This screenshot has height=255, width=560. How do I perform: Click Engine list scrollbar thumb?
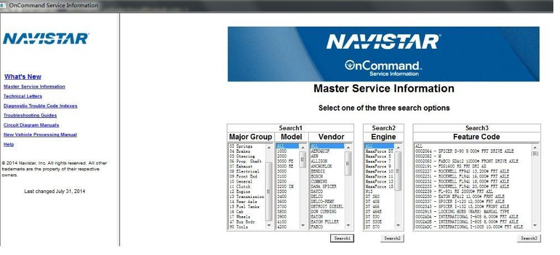pos(398,171)
